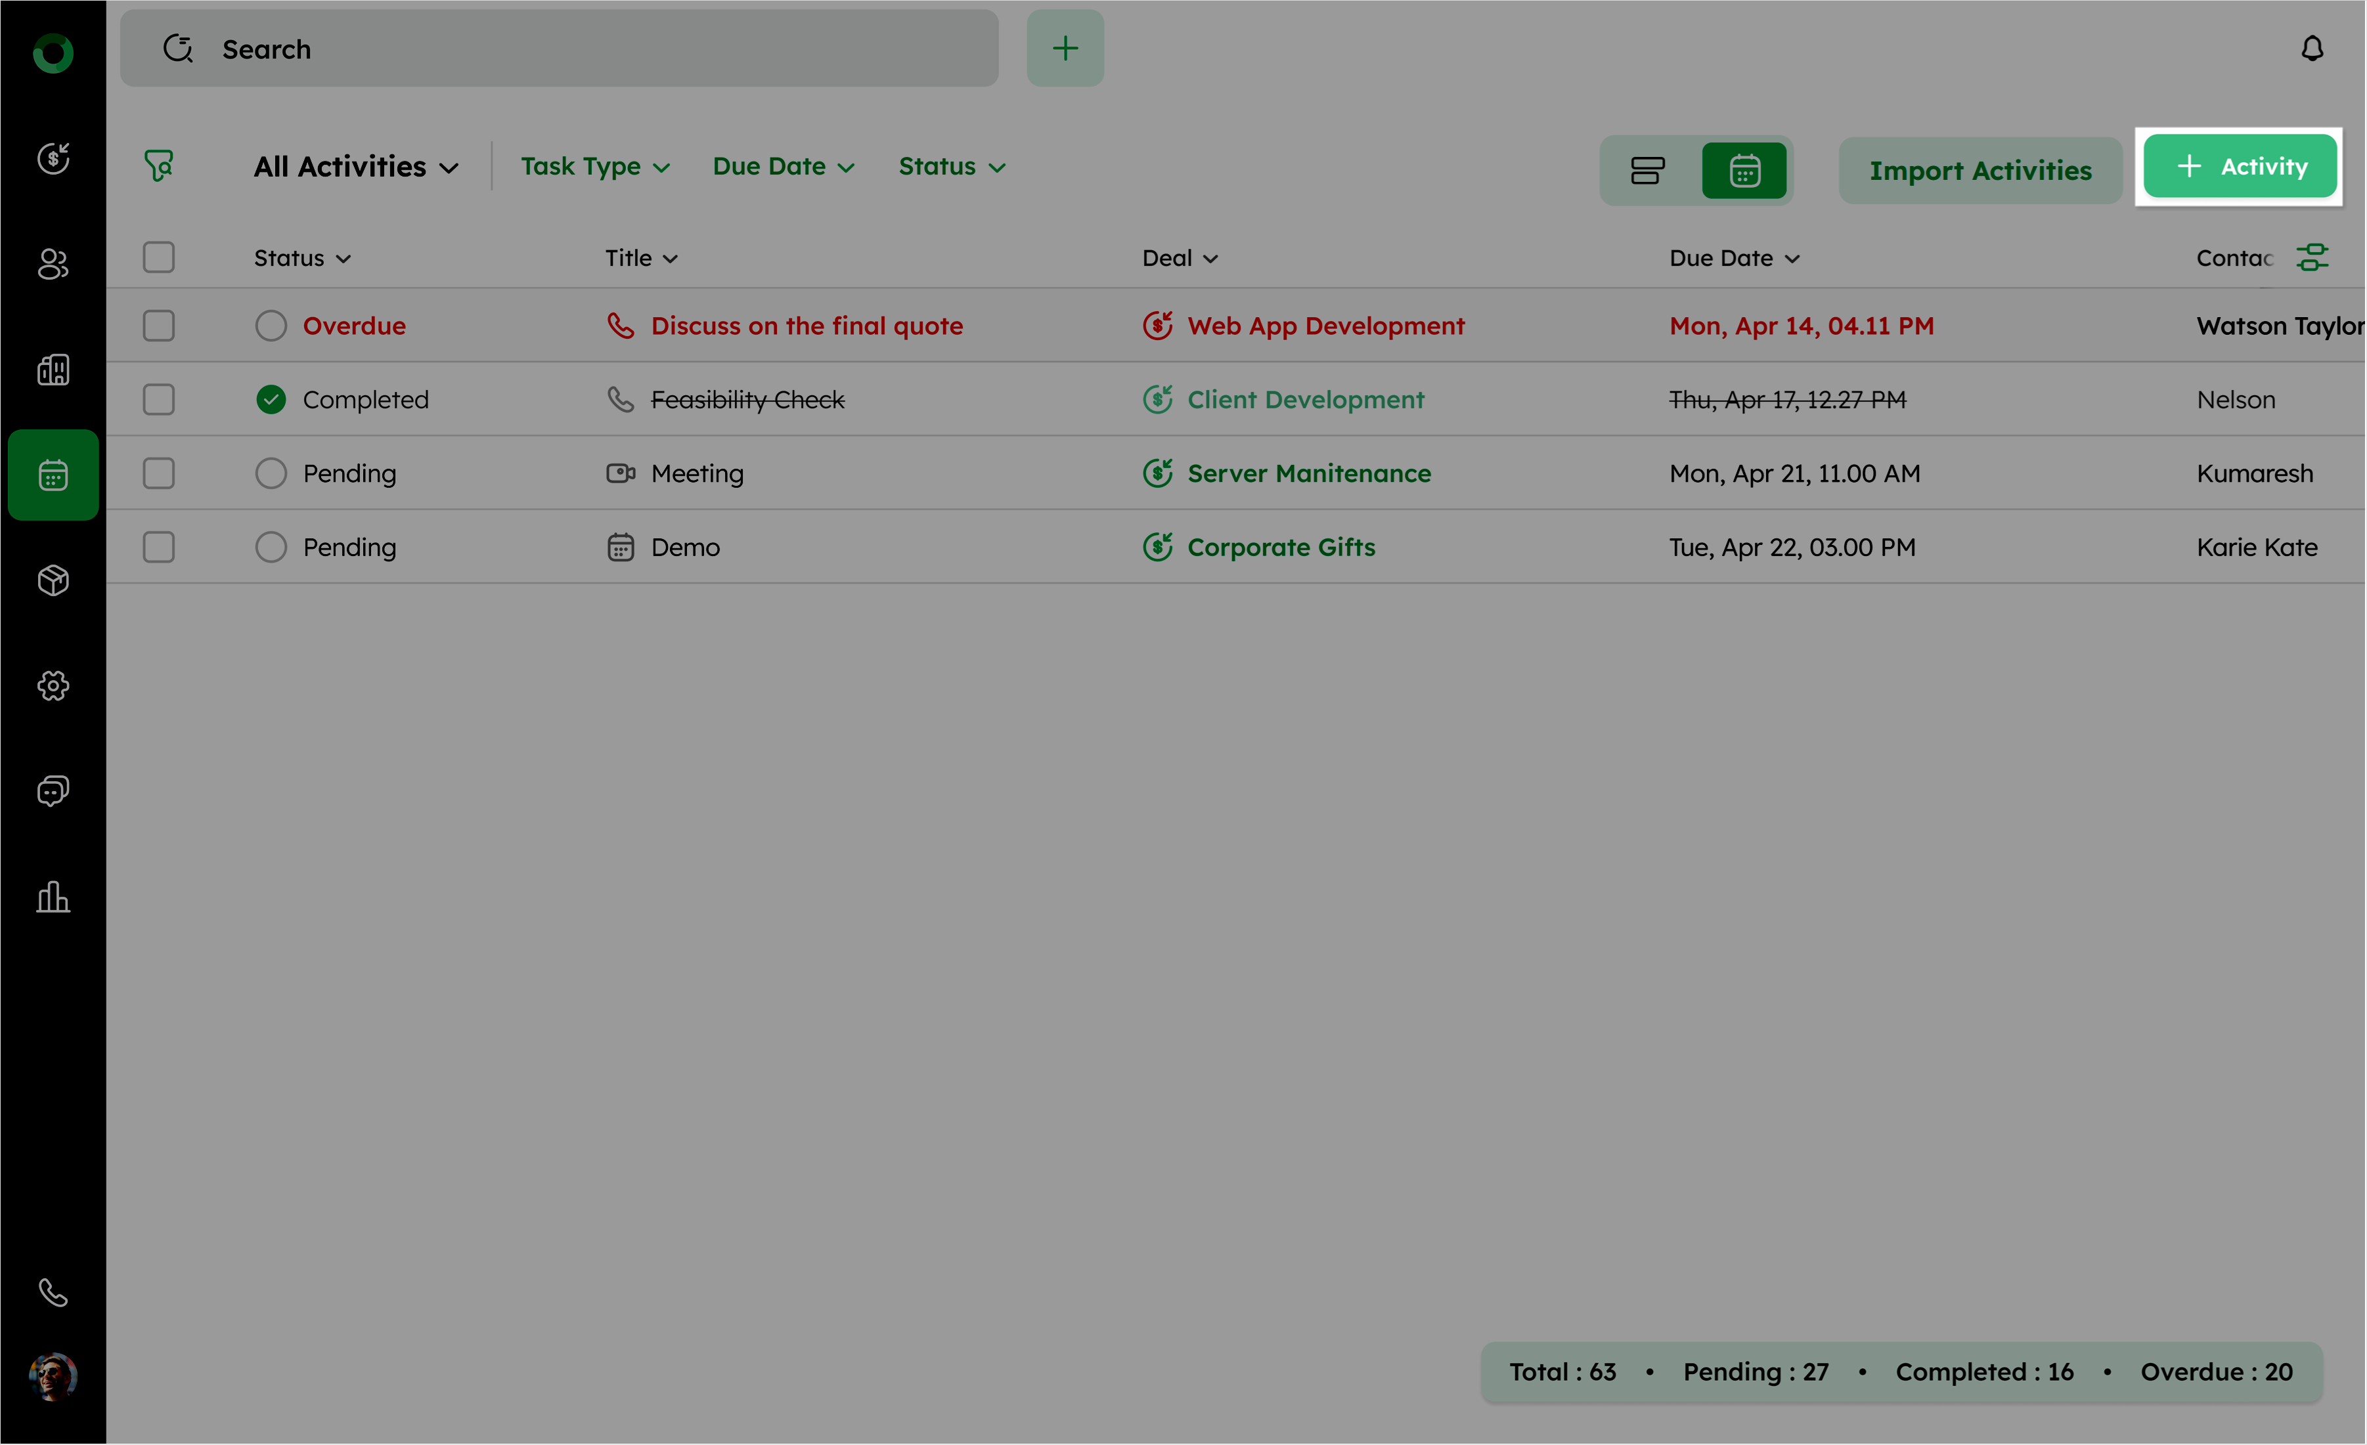Open the Web App Development deal link
The image size is (2367, 1445).
[1325, 326]
